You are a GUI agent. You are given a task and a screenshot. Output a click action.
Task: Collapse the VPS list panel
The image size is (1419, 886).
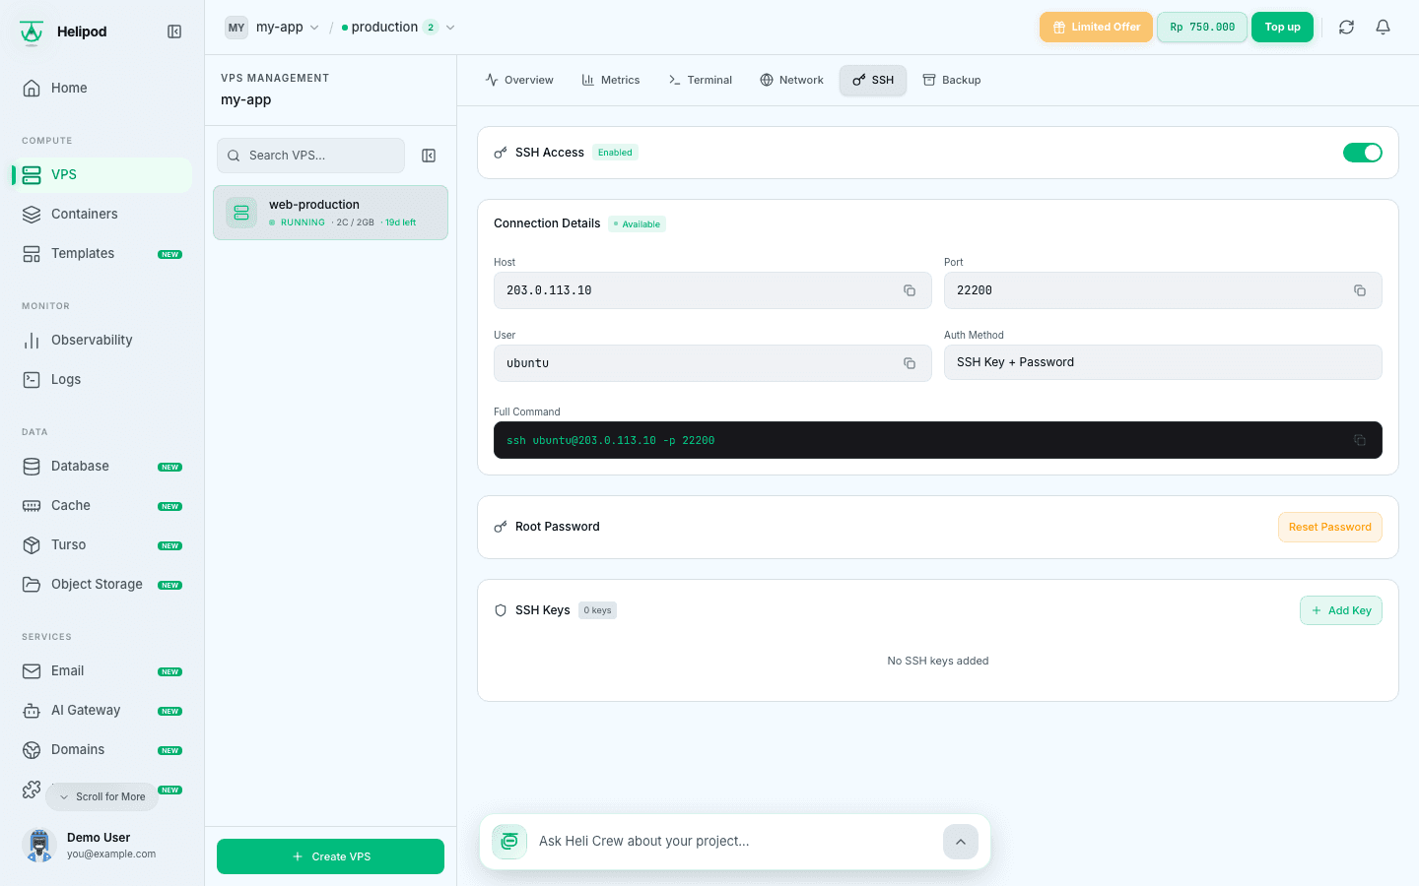pyautogui.click(x=429, y=156)
